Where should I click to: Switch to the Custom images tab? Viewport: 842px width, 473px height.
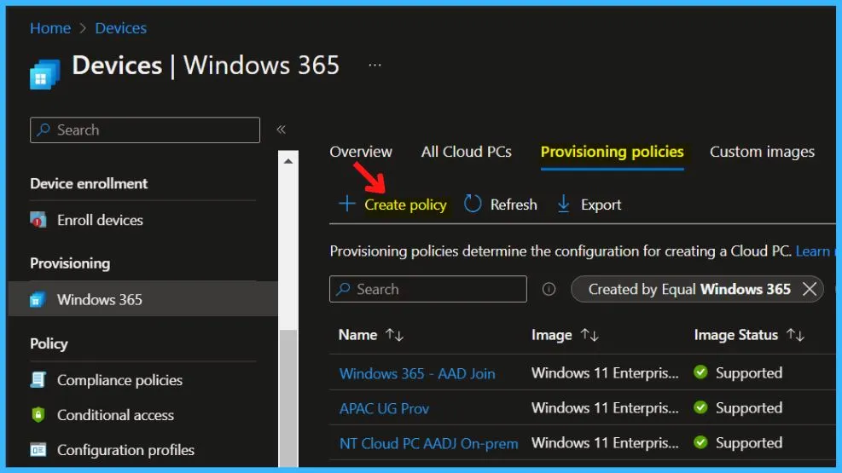pyautogui.click(x=762, y=152)
